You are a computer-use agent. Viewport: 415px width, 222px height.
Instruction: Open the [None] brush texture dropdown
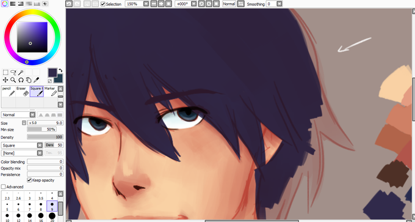tap(40, 153)
